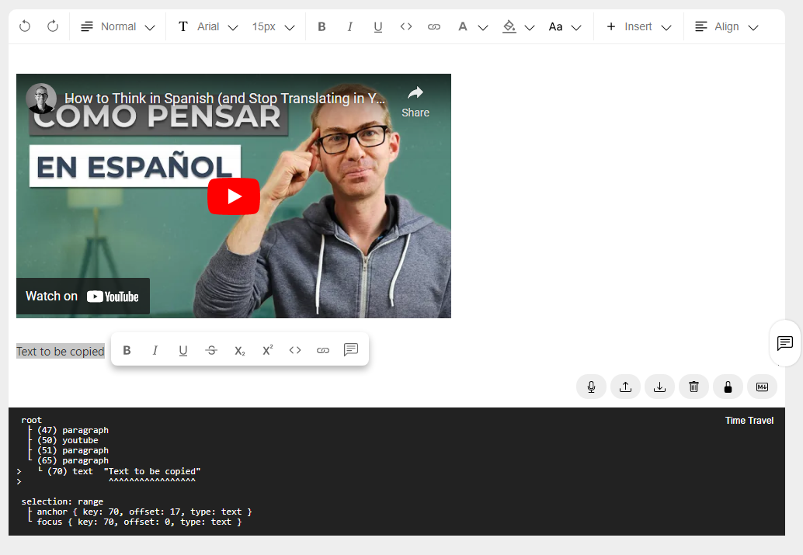
Task: Toggle strikethrough in the floating toolbar
Action: point(211,349)
